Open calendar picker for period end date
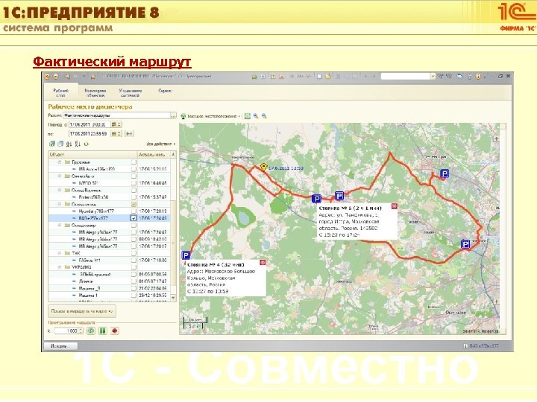The width and height of the screenshot is (537, 402). pyautogui.click(x=114, y=134)
